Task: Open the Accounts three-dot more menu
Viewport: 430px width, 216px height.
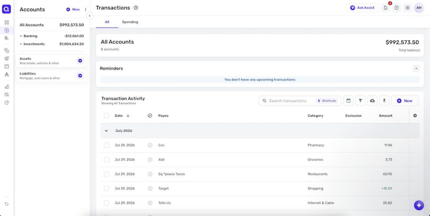Action: point(86,9)
